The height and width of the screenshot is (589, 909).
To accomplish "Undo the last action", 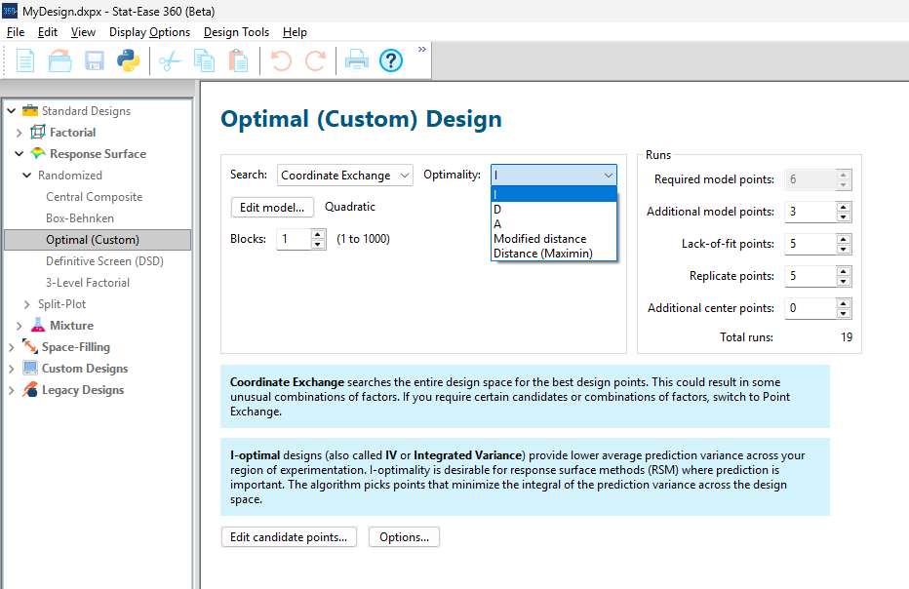I will click(282, 59).
